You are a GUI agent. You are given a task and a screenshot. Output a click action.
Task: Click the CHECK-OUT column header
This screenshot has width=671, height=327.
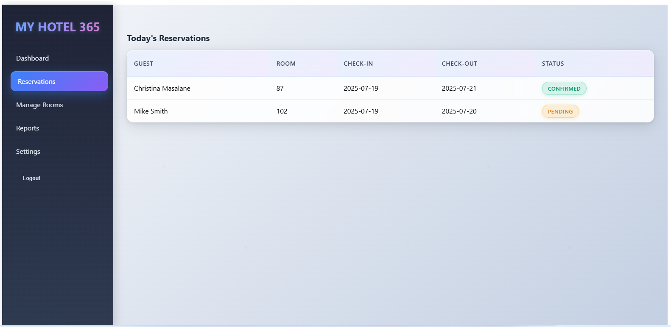tap(459, 64)
